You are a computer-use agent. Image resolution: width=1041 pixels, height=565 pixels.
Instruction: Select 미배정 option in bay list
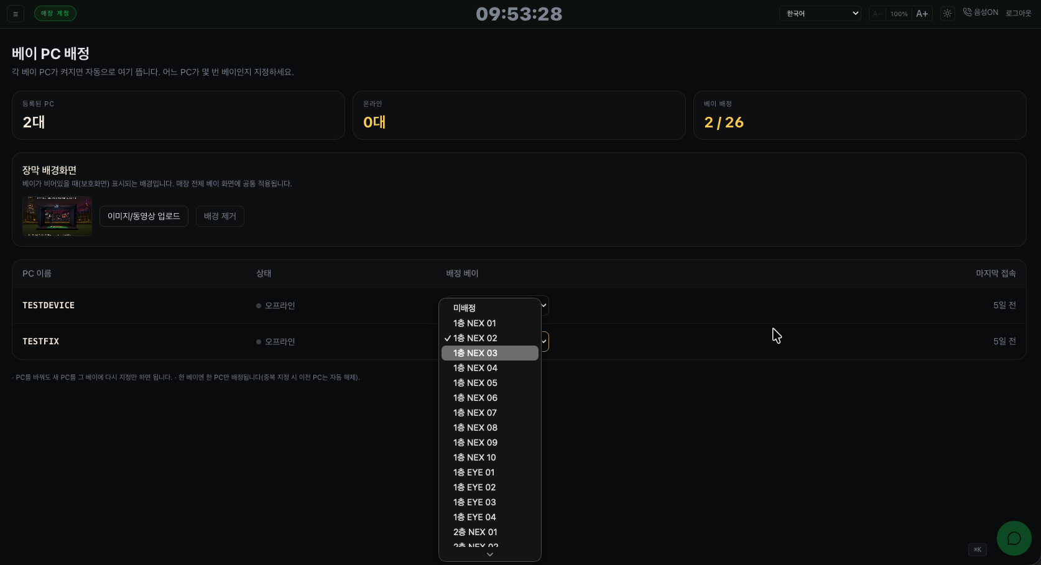click(490, 308)
